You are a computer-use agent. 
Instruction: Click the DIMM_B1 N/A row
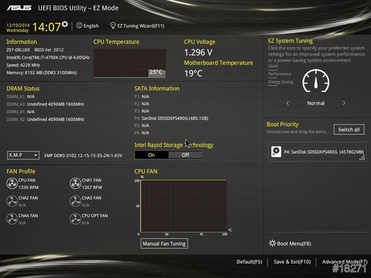(20, 112)
